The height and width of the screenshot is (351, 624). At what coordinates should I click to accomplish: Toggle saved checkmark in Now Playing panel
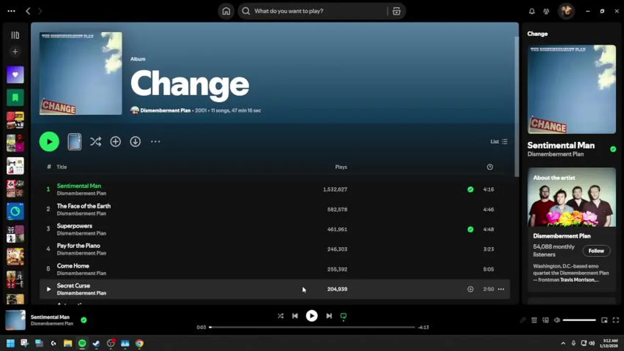click(x=613, y=149)
